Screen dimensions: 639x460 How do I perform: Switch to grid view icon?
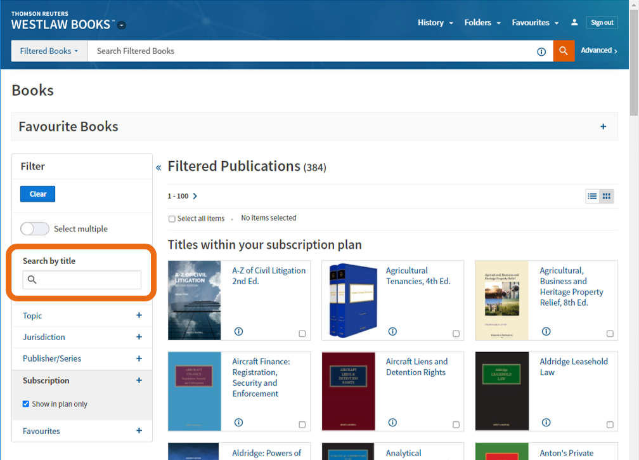coord(607,196)
